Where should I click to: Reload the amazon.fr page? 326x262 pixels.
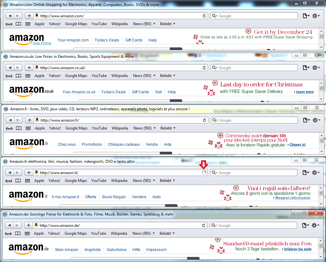[205, 120]
